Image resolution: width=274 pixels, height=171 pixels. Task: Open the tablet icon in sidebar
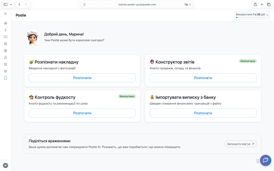(5, 78)
